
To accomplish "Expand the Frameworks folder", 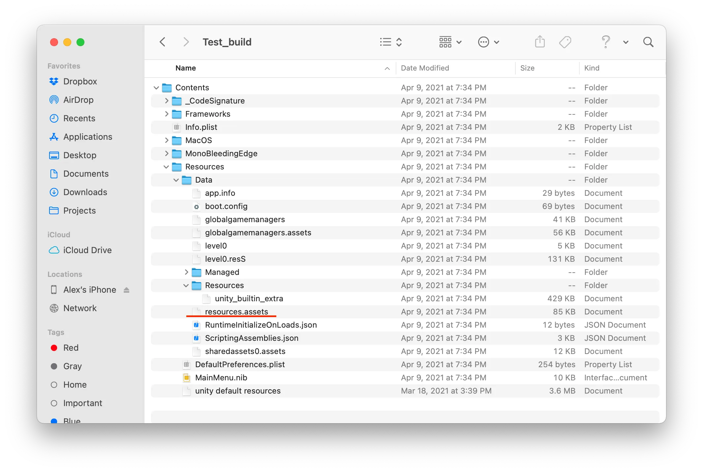I will point(166,114).
